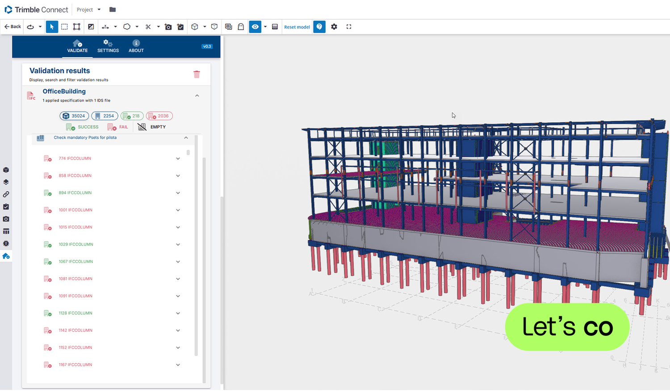
Task: Activate the rectangle area select tool
Action: 64,27
